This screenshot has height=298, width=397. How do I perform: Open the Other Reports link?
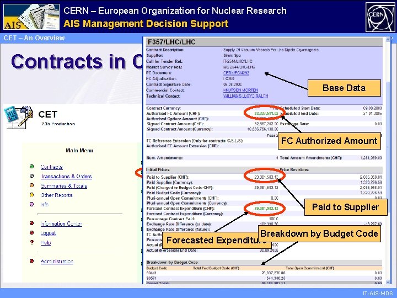56,195
